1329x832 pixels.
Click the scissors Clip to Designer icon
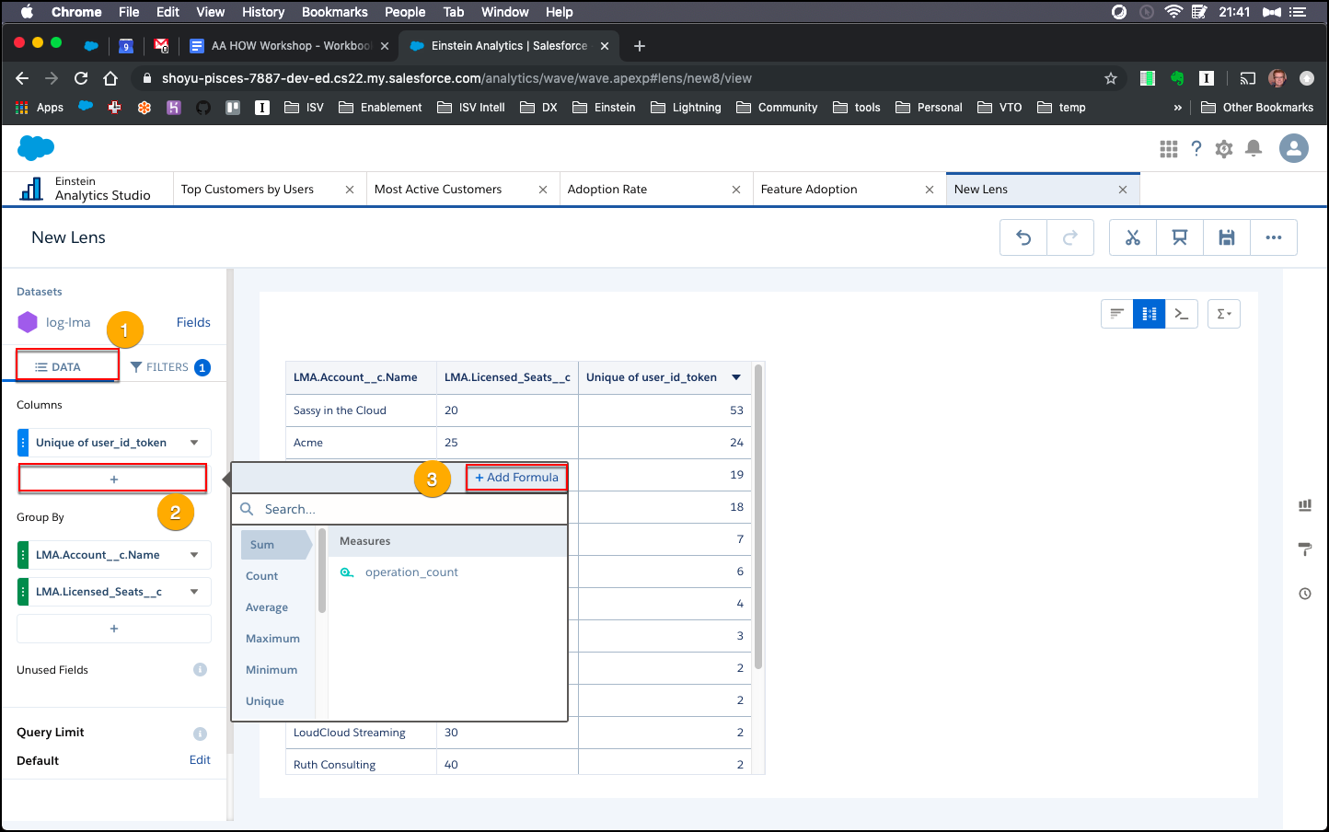pos(1133,237)
